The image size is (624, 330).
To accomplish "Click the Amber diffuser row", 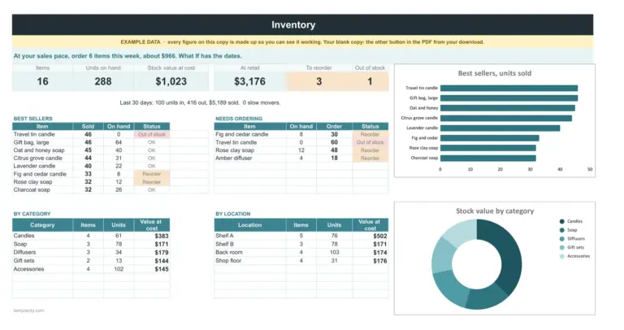I will [x=301, y=158].
